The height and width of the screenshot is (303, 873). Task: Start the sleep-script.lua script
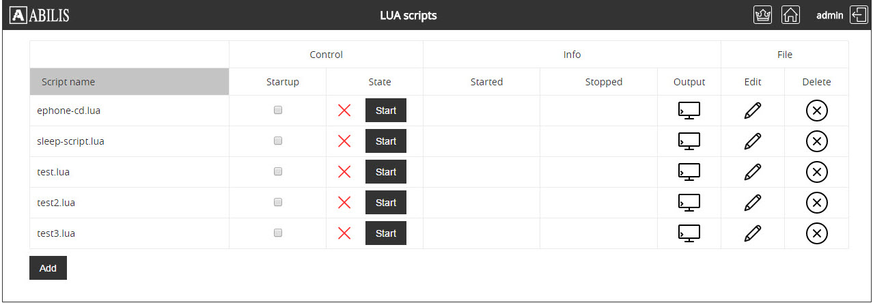[385, 141]
